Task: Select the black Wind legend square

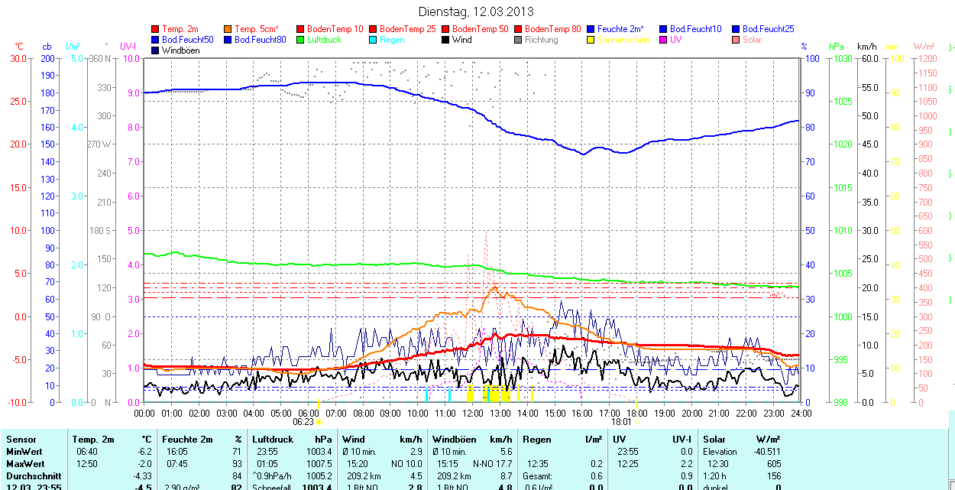Action: coord(446,40)
